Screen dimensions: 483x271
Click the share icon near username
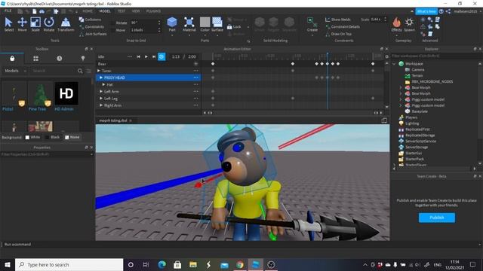tap(448, 11)
